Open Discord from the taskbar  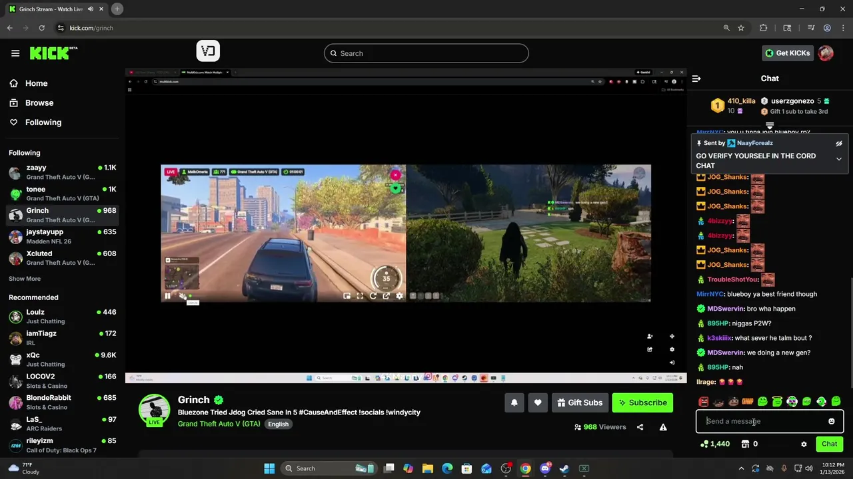click(x=545, y=468)
